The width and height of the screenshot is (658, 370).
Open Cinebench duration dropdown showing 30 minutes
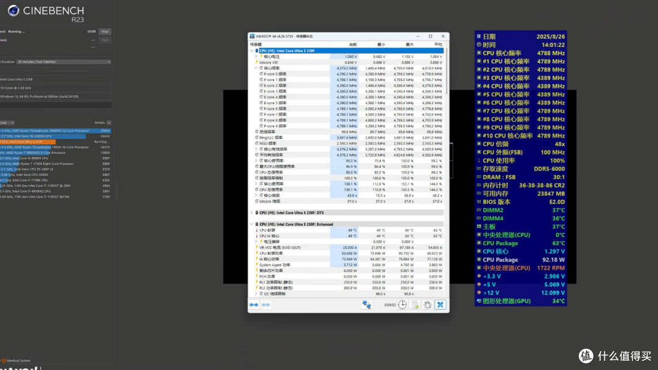(x=64, y=61)
